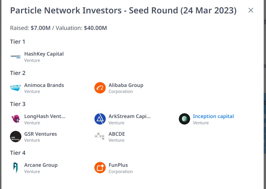Open the Alibaba Group investor name
The image size is (266, 189).
(126, 85)
